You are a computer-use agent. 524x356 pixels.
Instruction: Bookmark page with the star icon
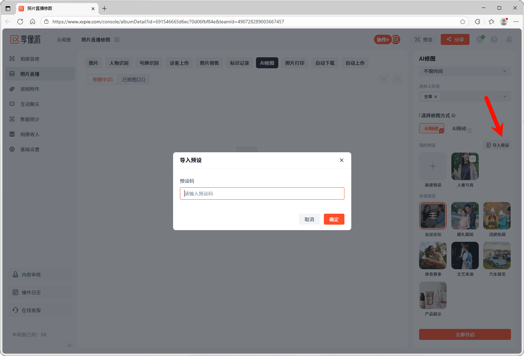[x=462, y=22]
